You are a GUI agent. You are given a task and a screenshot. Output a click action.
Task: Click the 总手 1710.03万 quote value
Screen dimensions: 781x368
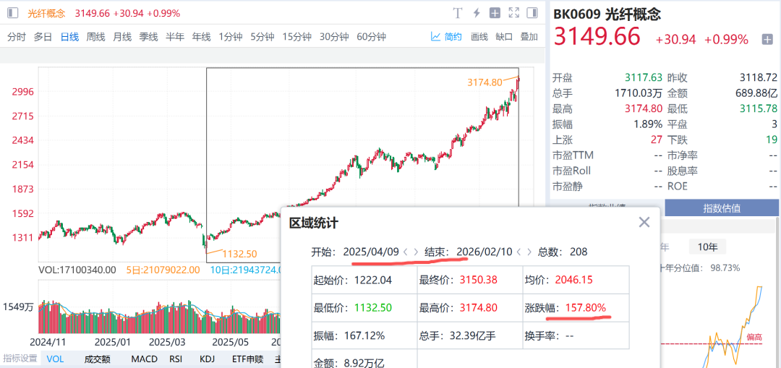click(x=639, y=93)
